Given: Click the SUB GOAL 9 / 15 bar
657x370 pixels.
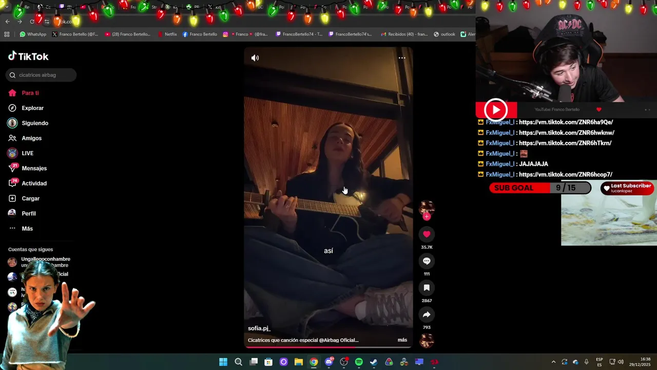Looking at the screenshot, I should pyautogui.click(x=539, y=188).
